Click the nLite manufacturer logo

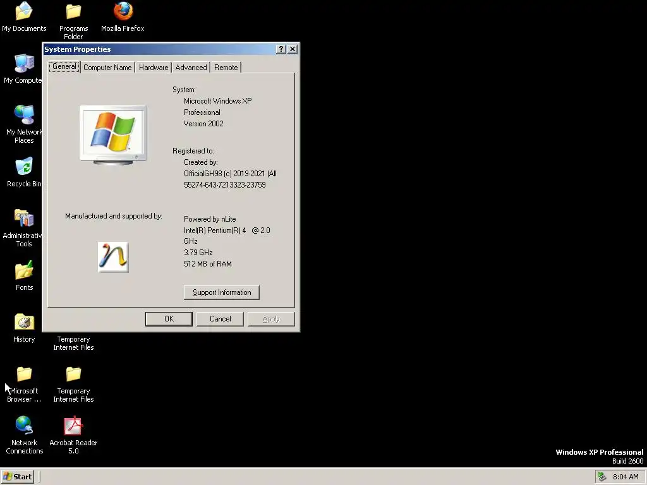[113, 257]
